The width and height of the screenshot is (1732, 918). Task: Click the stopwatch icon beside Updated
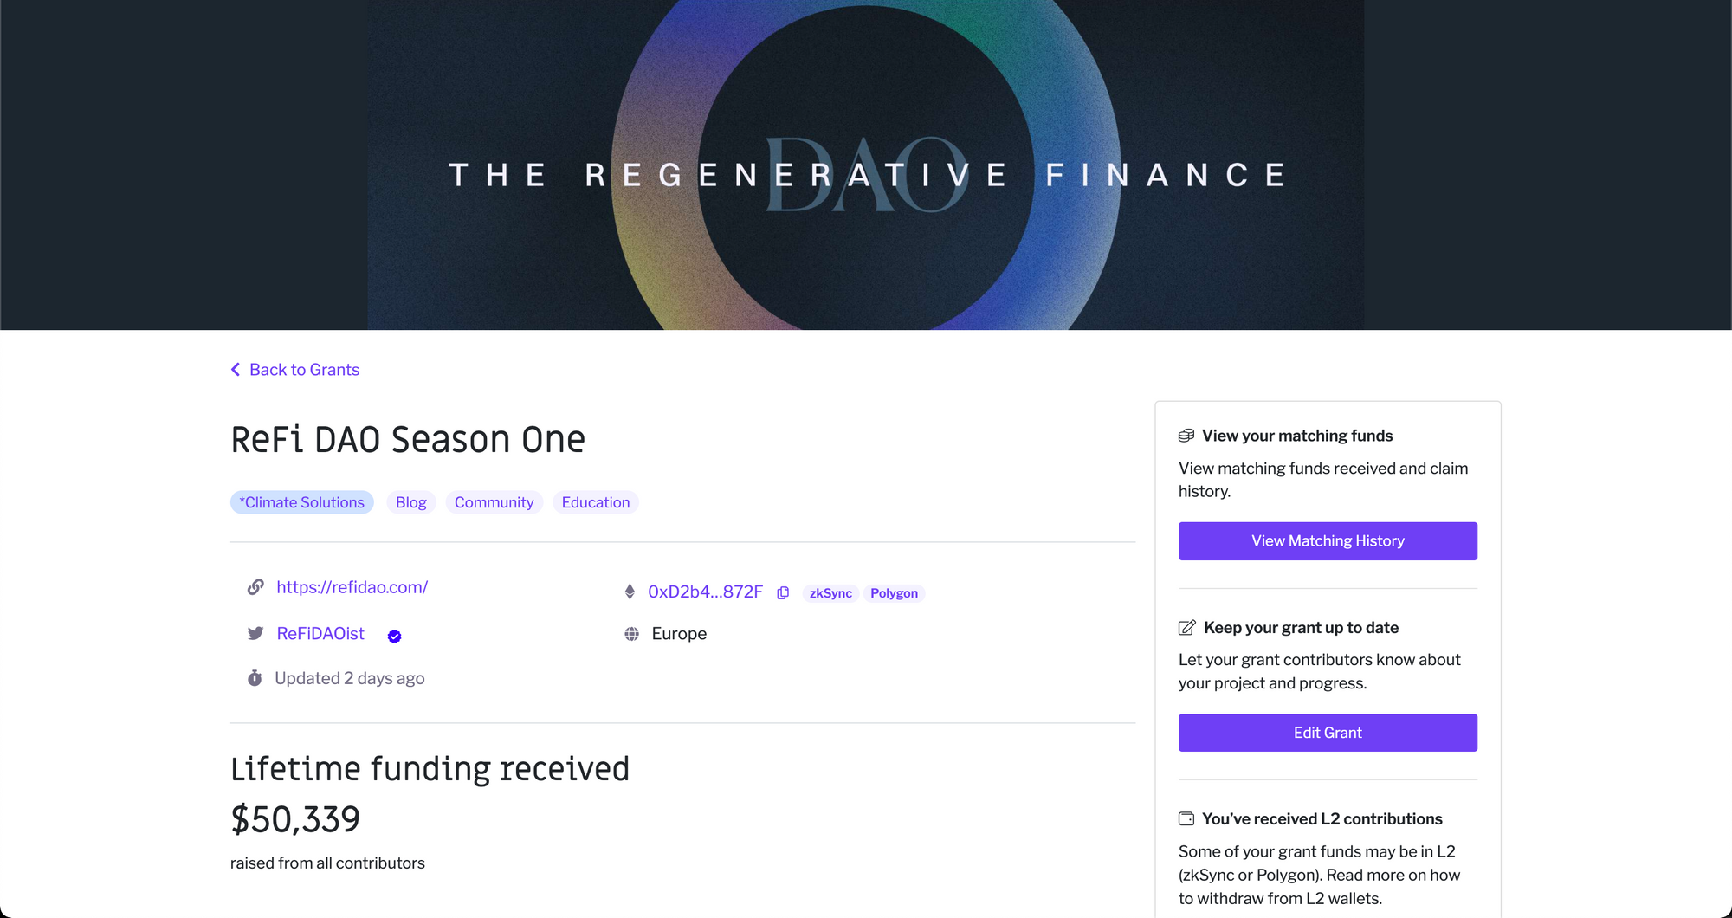tap(255, 678)
